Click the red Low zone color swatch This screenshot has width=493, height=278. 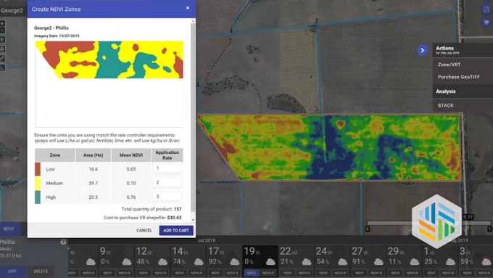[x=38, y=169]
